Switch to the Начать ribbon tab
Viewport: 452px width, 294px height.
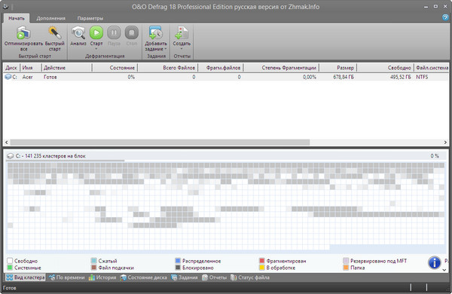coord(17,18)
